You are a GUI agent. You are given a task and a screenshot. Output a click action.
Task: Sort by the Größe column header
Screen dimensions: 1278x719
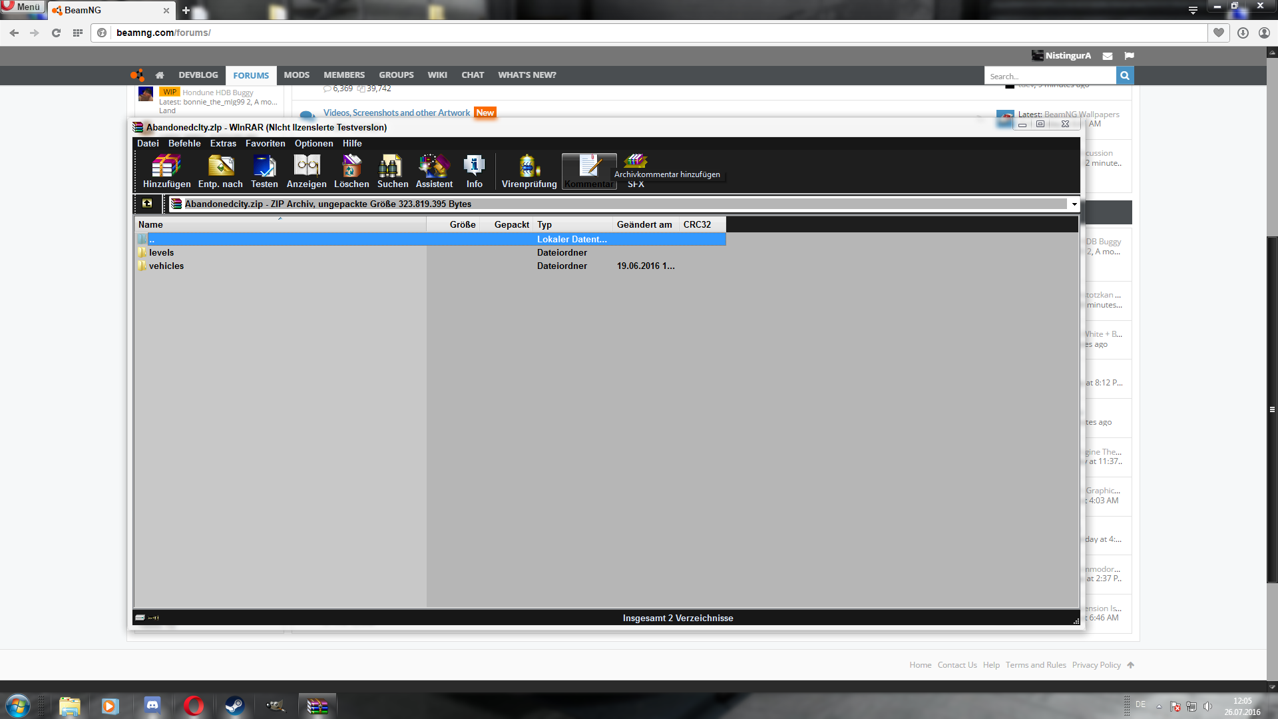[x=453, y=224]
